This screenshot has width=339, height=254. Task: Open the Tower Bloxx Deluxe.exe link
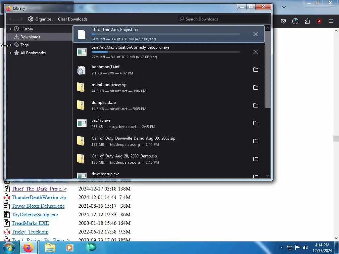[38, 206]
